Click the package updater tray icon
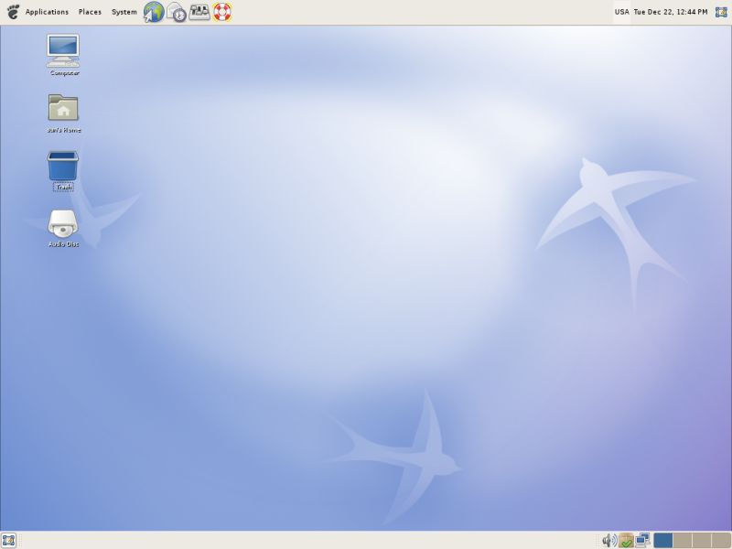Screen dimensions: 732x549 pyautogui.click(x=626, y=541)
